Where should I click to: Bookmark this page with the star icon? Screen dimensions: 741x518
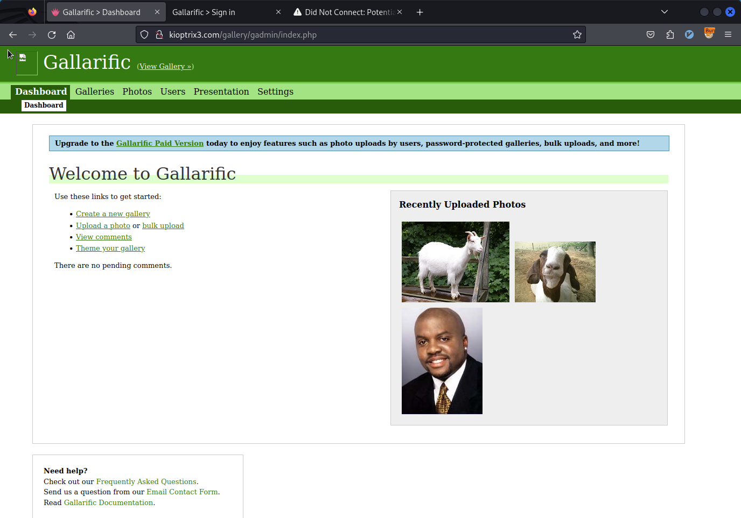click(x=577, y=34)
